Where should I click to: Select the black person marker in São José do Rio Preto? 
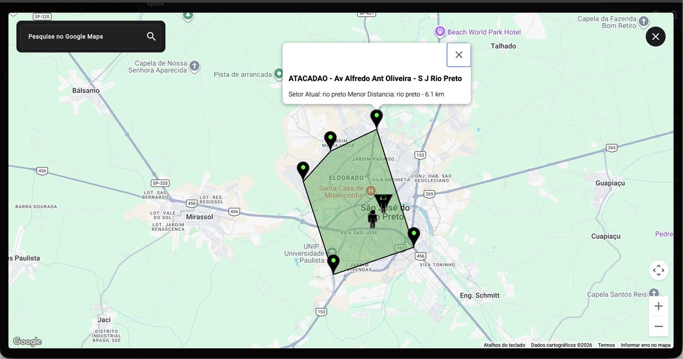[372, 216]
